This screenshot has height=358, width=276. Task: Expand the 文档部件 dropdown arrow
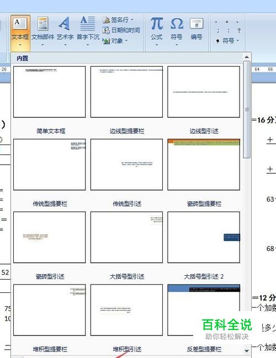coord(43,45)
